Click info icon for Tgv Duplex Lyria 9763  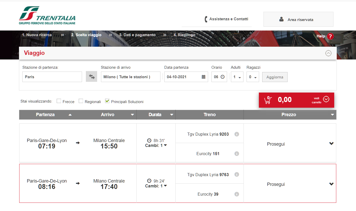coord(237,175)
